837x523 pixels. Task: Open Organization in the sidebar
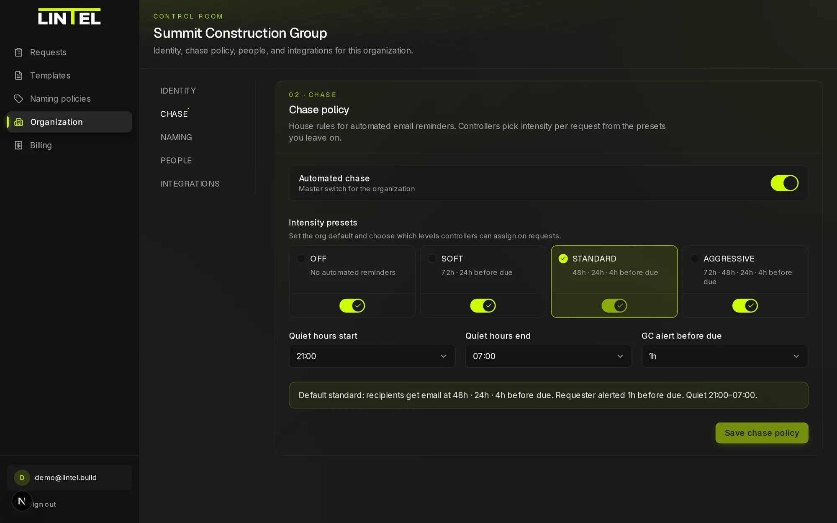pos(69,122)
